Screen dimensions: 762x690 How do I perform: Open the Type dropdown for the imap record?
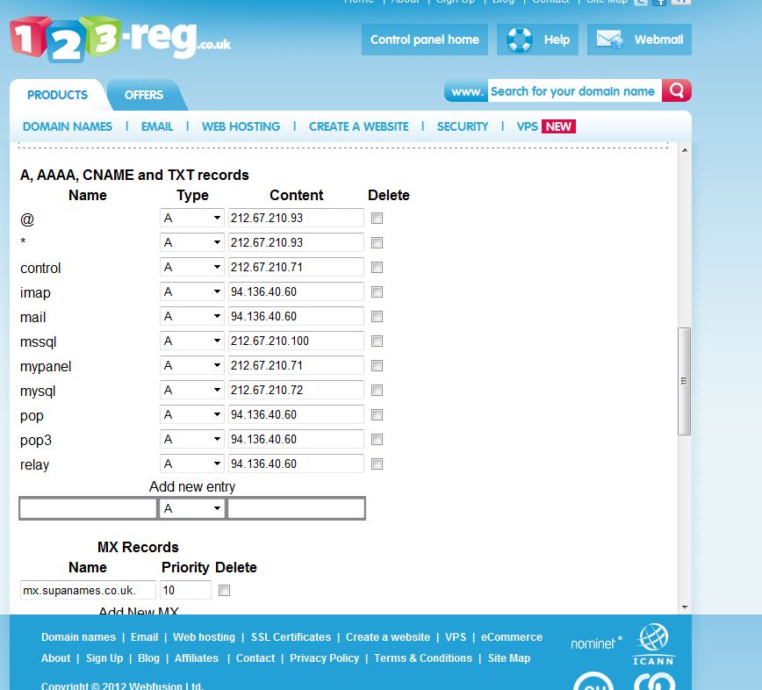coord(191,292)
